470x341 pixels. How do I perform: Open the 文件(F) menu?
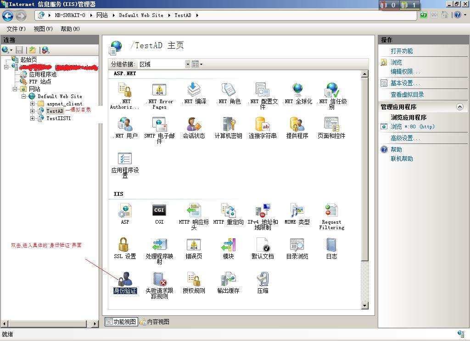(x=16, y=29)
